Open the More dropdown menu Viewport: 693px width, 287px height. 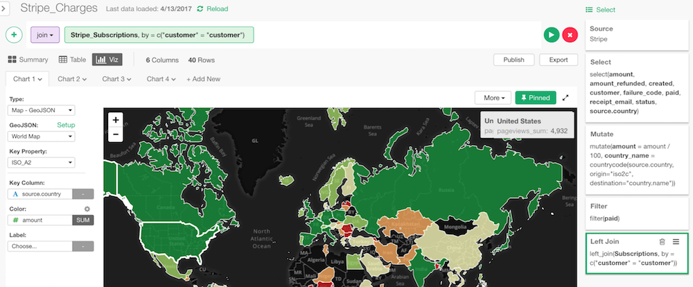493,98
